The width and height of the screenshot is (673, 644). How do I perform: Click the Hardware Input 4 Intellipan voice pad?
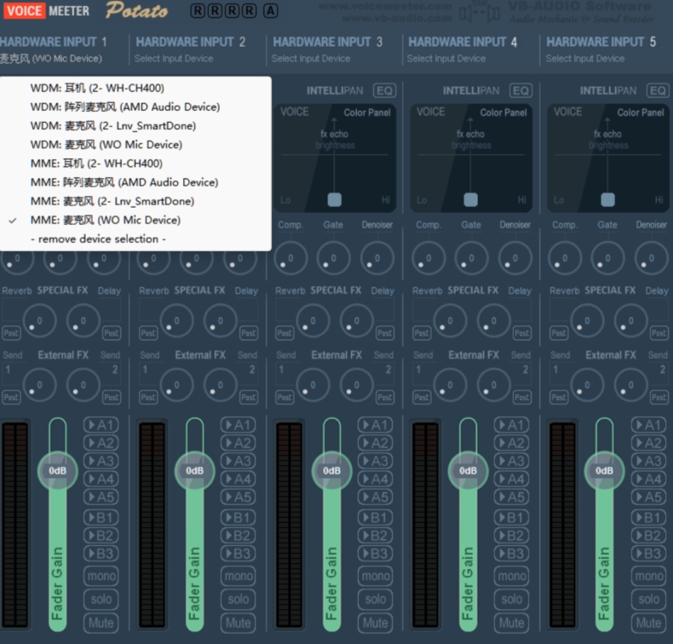[x=471, y=158]
